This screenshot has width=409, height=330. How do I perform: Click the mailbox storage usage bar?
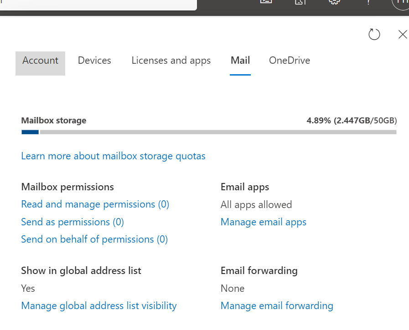[x=209, y=132]
